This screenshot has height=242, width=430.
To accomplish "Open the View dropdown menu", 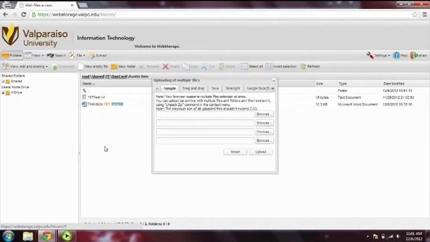I will click(x=34, y=55).
